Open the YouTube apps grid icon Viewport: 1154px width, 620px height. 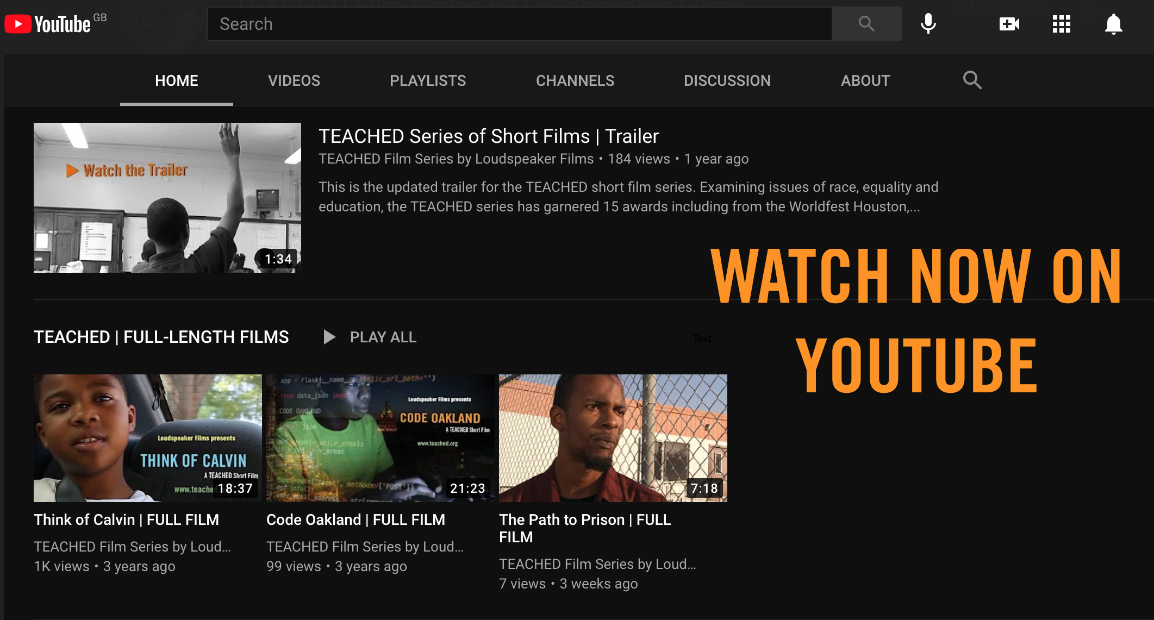pyautogui.click(x=1061, y=24)
